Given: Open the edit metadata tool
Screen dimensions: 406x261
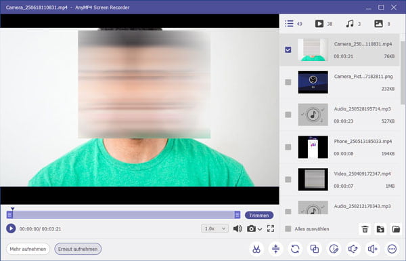Looking at the screenshot, I should pos(334,249).
